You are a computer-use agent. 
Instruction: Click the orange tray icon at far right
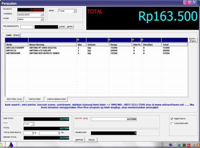pos(198,145)
